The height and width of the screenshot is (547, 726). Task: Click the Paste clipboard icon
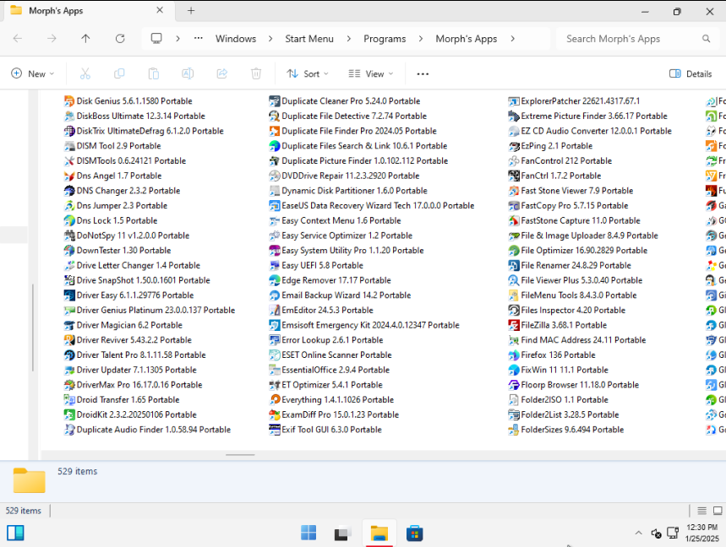[153, 73]
